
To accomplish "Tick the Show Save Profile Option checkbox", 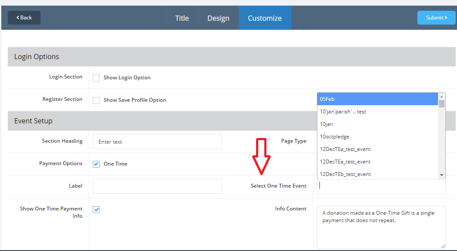I will tap(96, 100).
